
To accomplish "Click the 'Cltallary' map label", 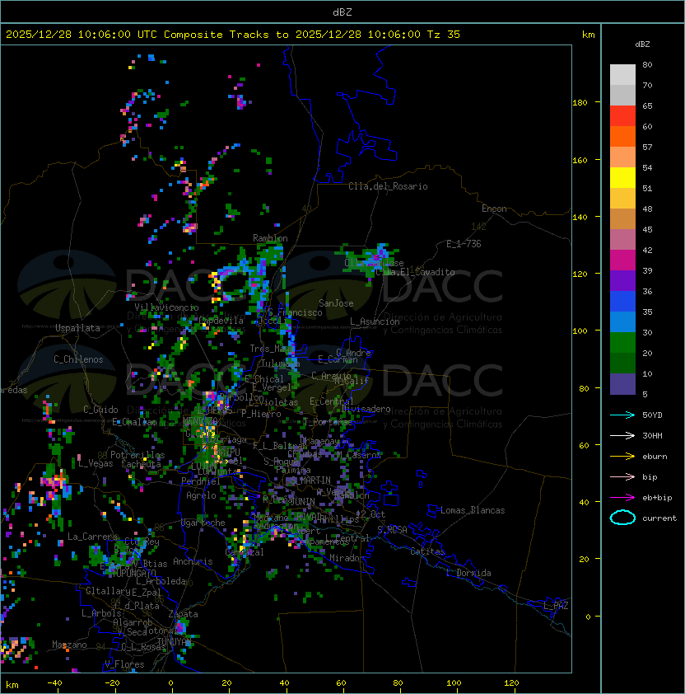I will tap(108, 591).
